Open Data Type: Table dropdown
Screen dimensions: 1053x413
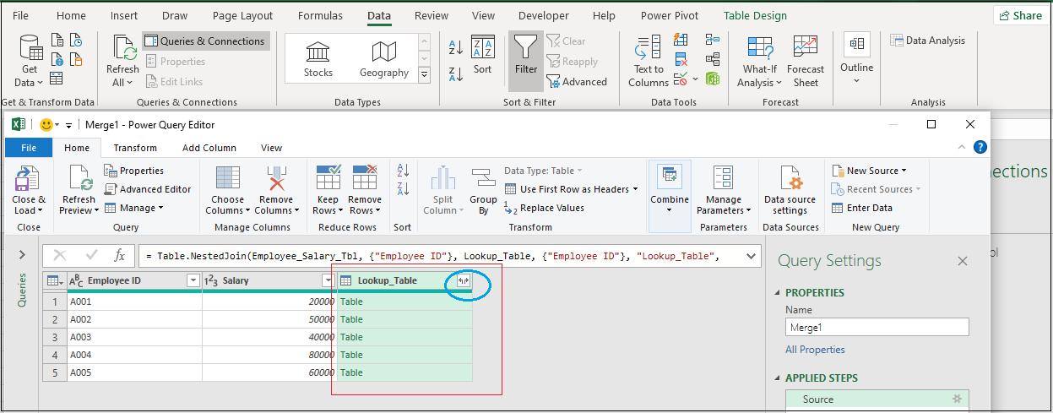[544, 171]
